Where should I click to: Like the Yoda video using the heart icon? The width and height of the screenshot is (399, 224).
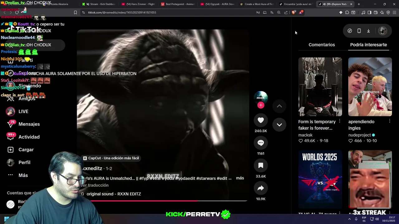pyautogui.click(x=261, y=120)
